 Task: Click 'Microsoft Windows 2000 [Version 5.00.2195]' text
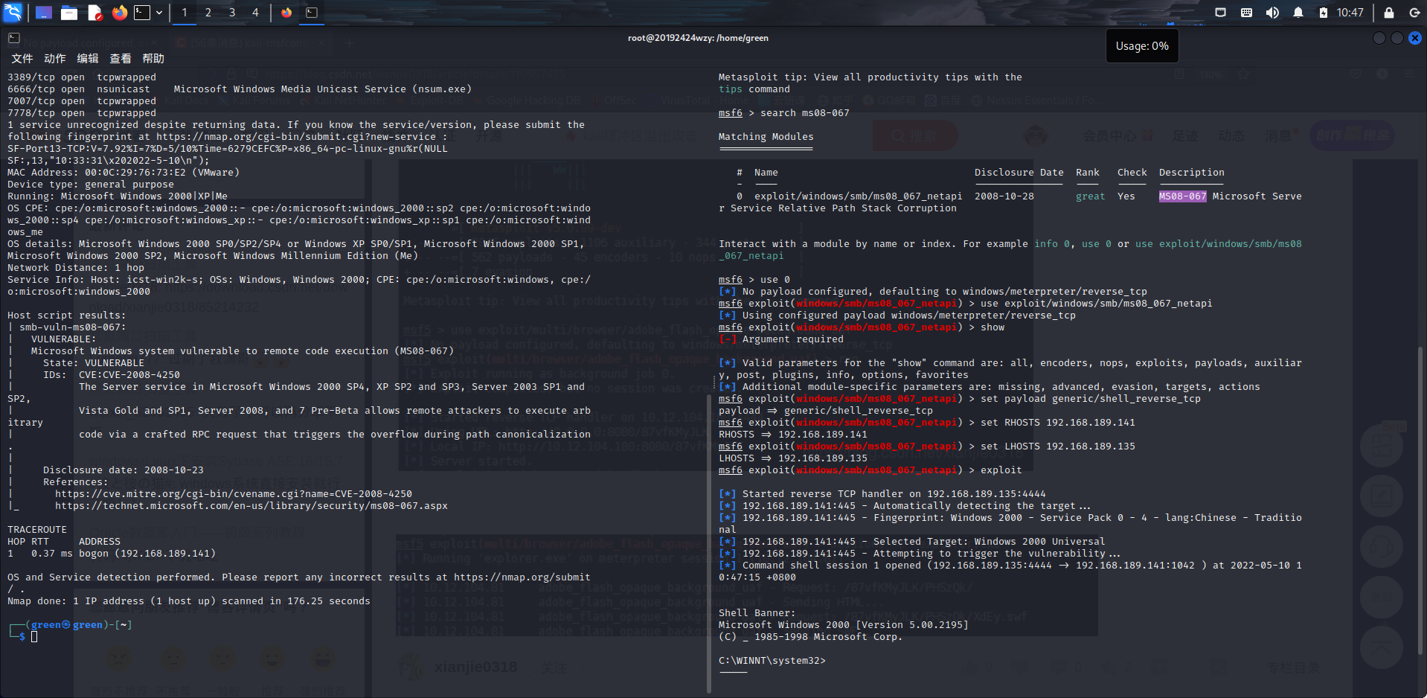coord(844,625)
